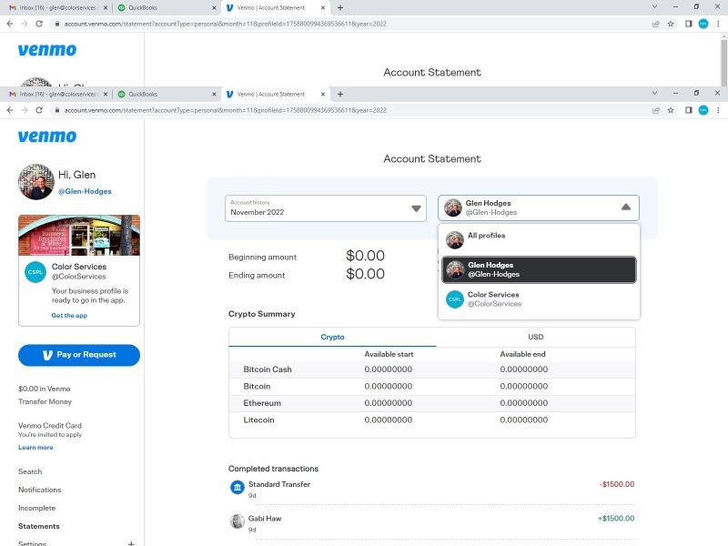Open the Account history month dropdown
Viewport: 728px width, 546px height.
coord(326,207)
